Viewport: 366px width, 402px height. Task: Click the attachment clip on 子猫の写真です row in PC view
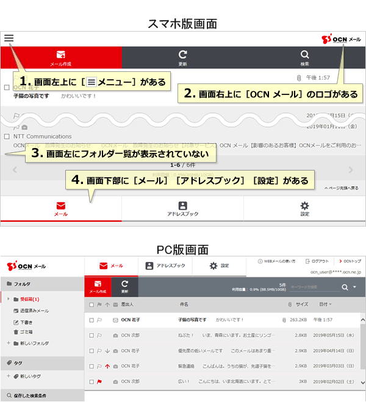pyautogui.click(x=284, y=320)
